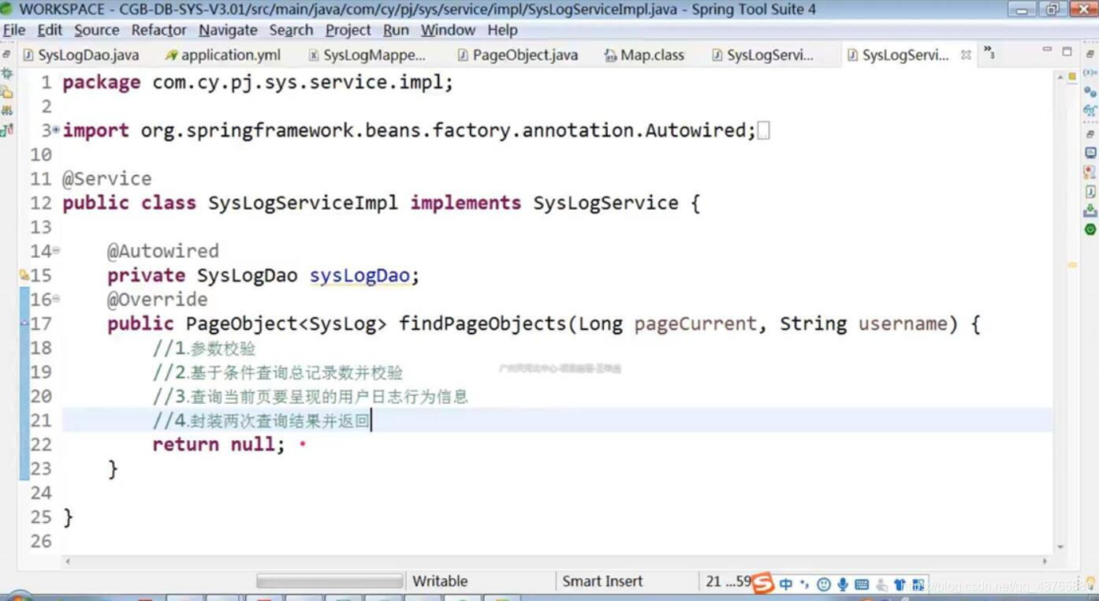Switch to Map.class editor tab
Viewport: 1099px width, 601px height.
tap(645, 55)
